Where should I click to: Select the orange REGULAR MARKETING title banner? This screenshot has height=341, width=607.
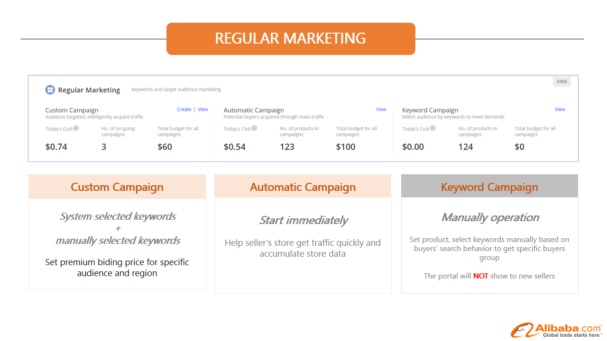point(291,39)
